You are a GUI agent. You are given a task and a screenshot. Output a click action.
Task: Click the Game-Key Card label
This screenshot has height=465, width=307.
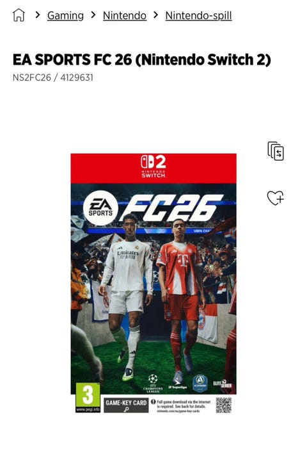coord(126,405)
